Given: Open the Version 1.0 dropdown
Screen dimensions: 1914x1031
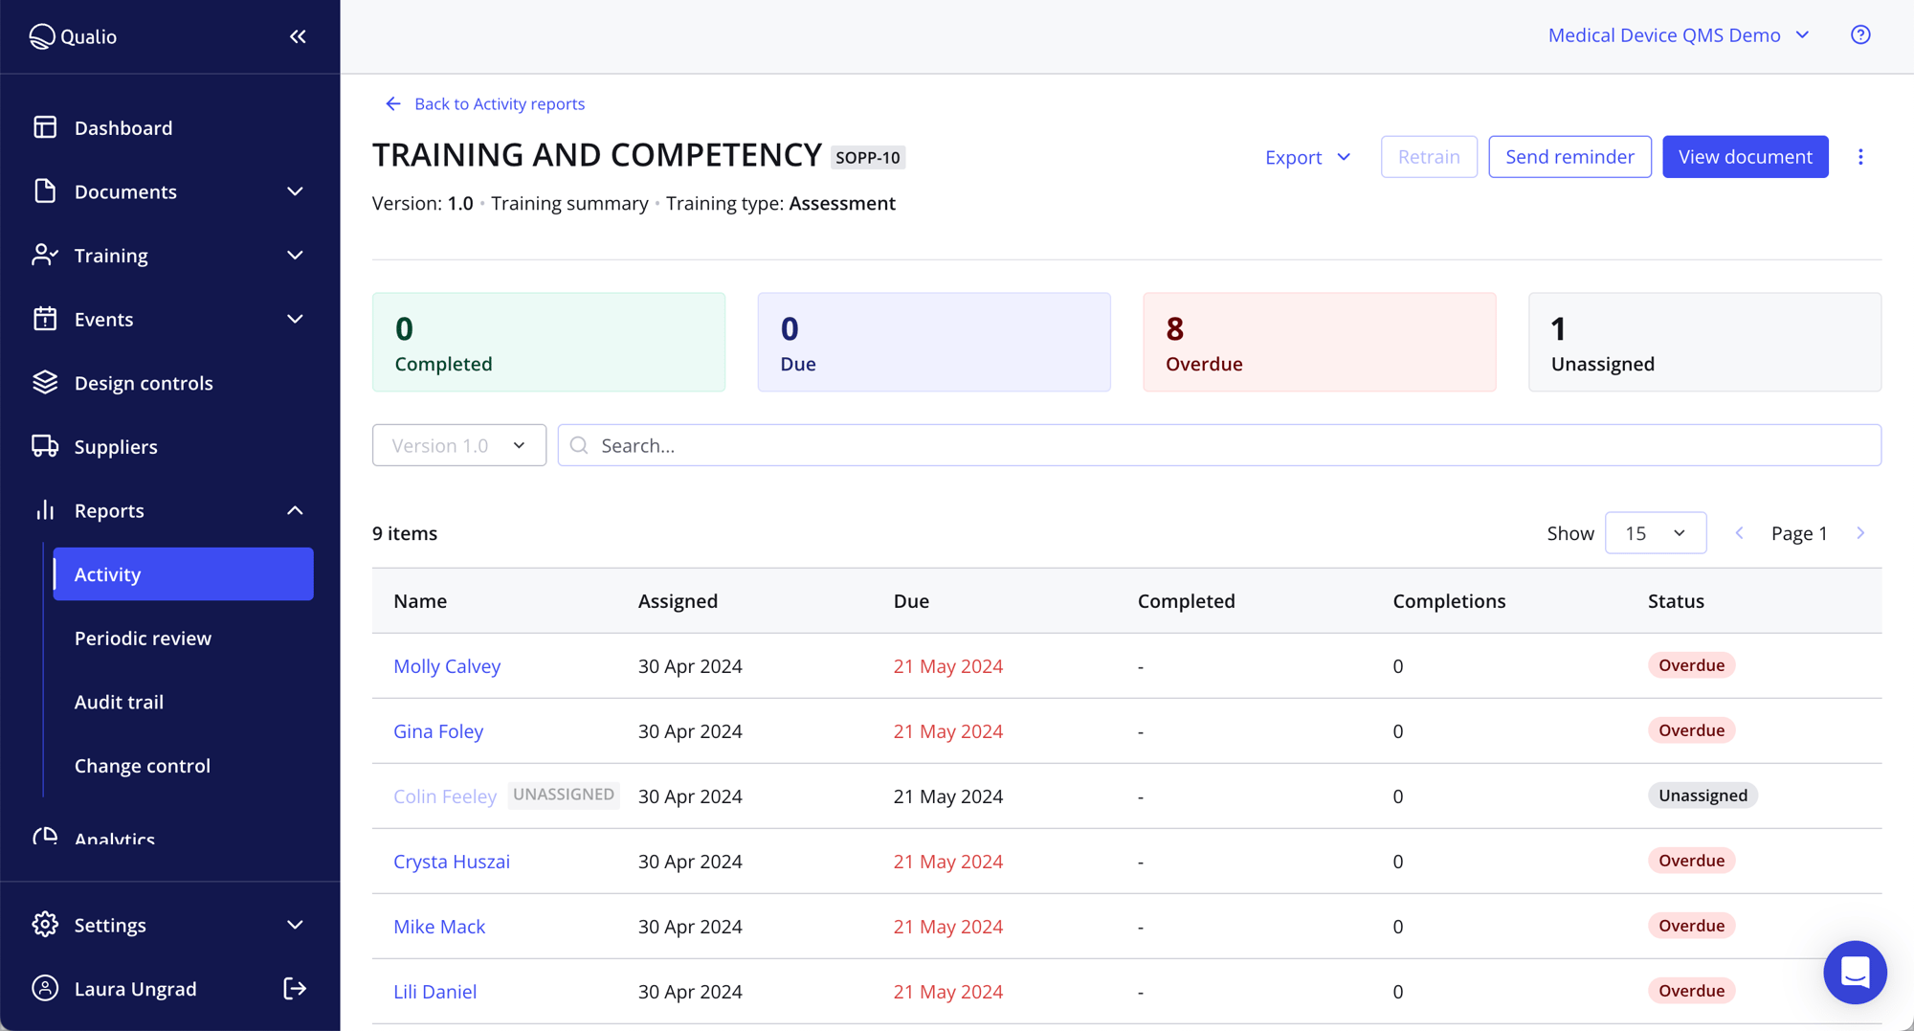Looking at the screenshot, I should (x=458, y=445).
